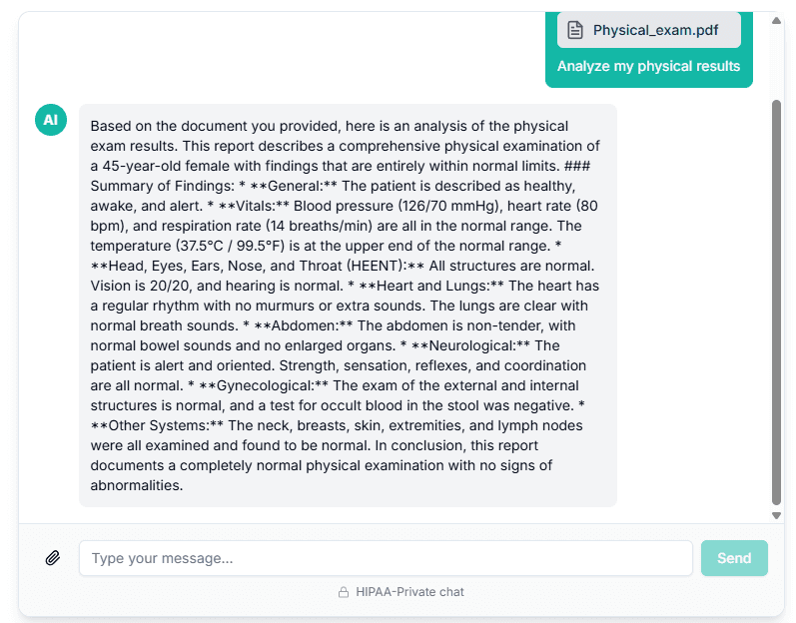Click the '(HEENT)' text in the AI reply
796x623 pixels.
click(376, 266)
